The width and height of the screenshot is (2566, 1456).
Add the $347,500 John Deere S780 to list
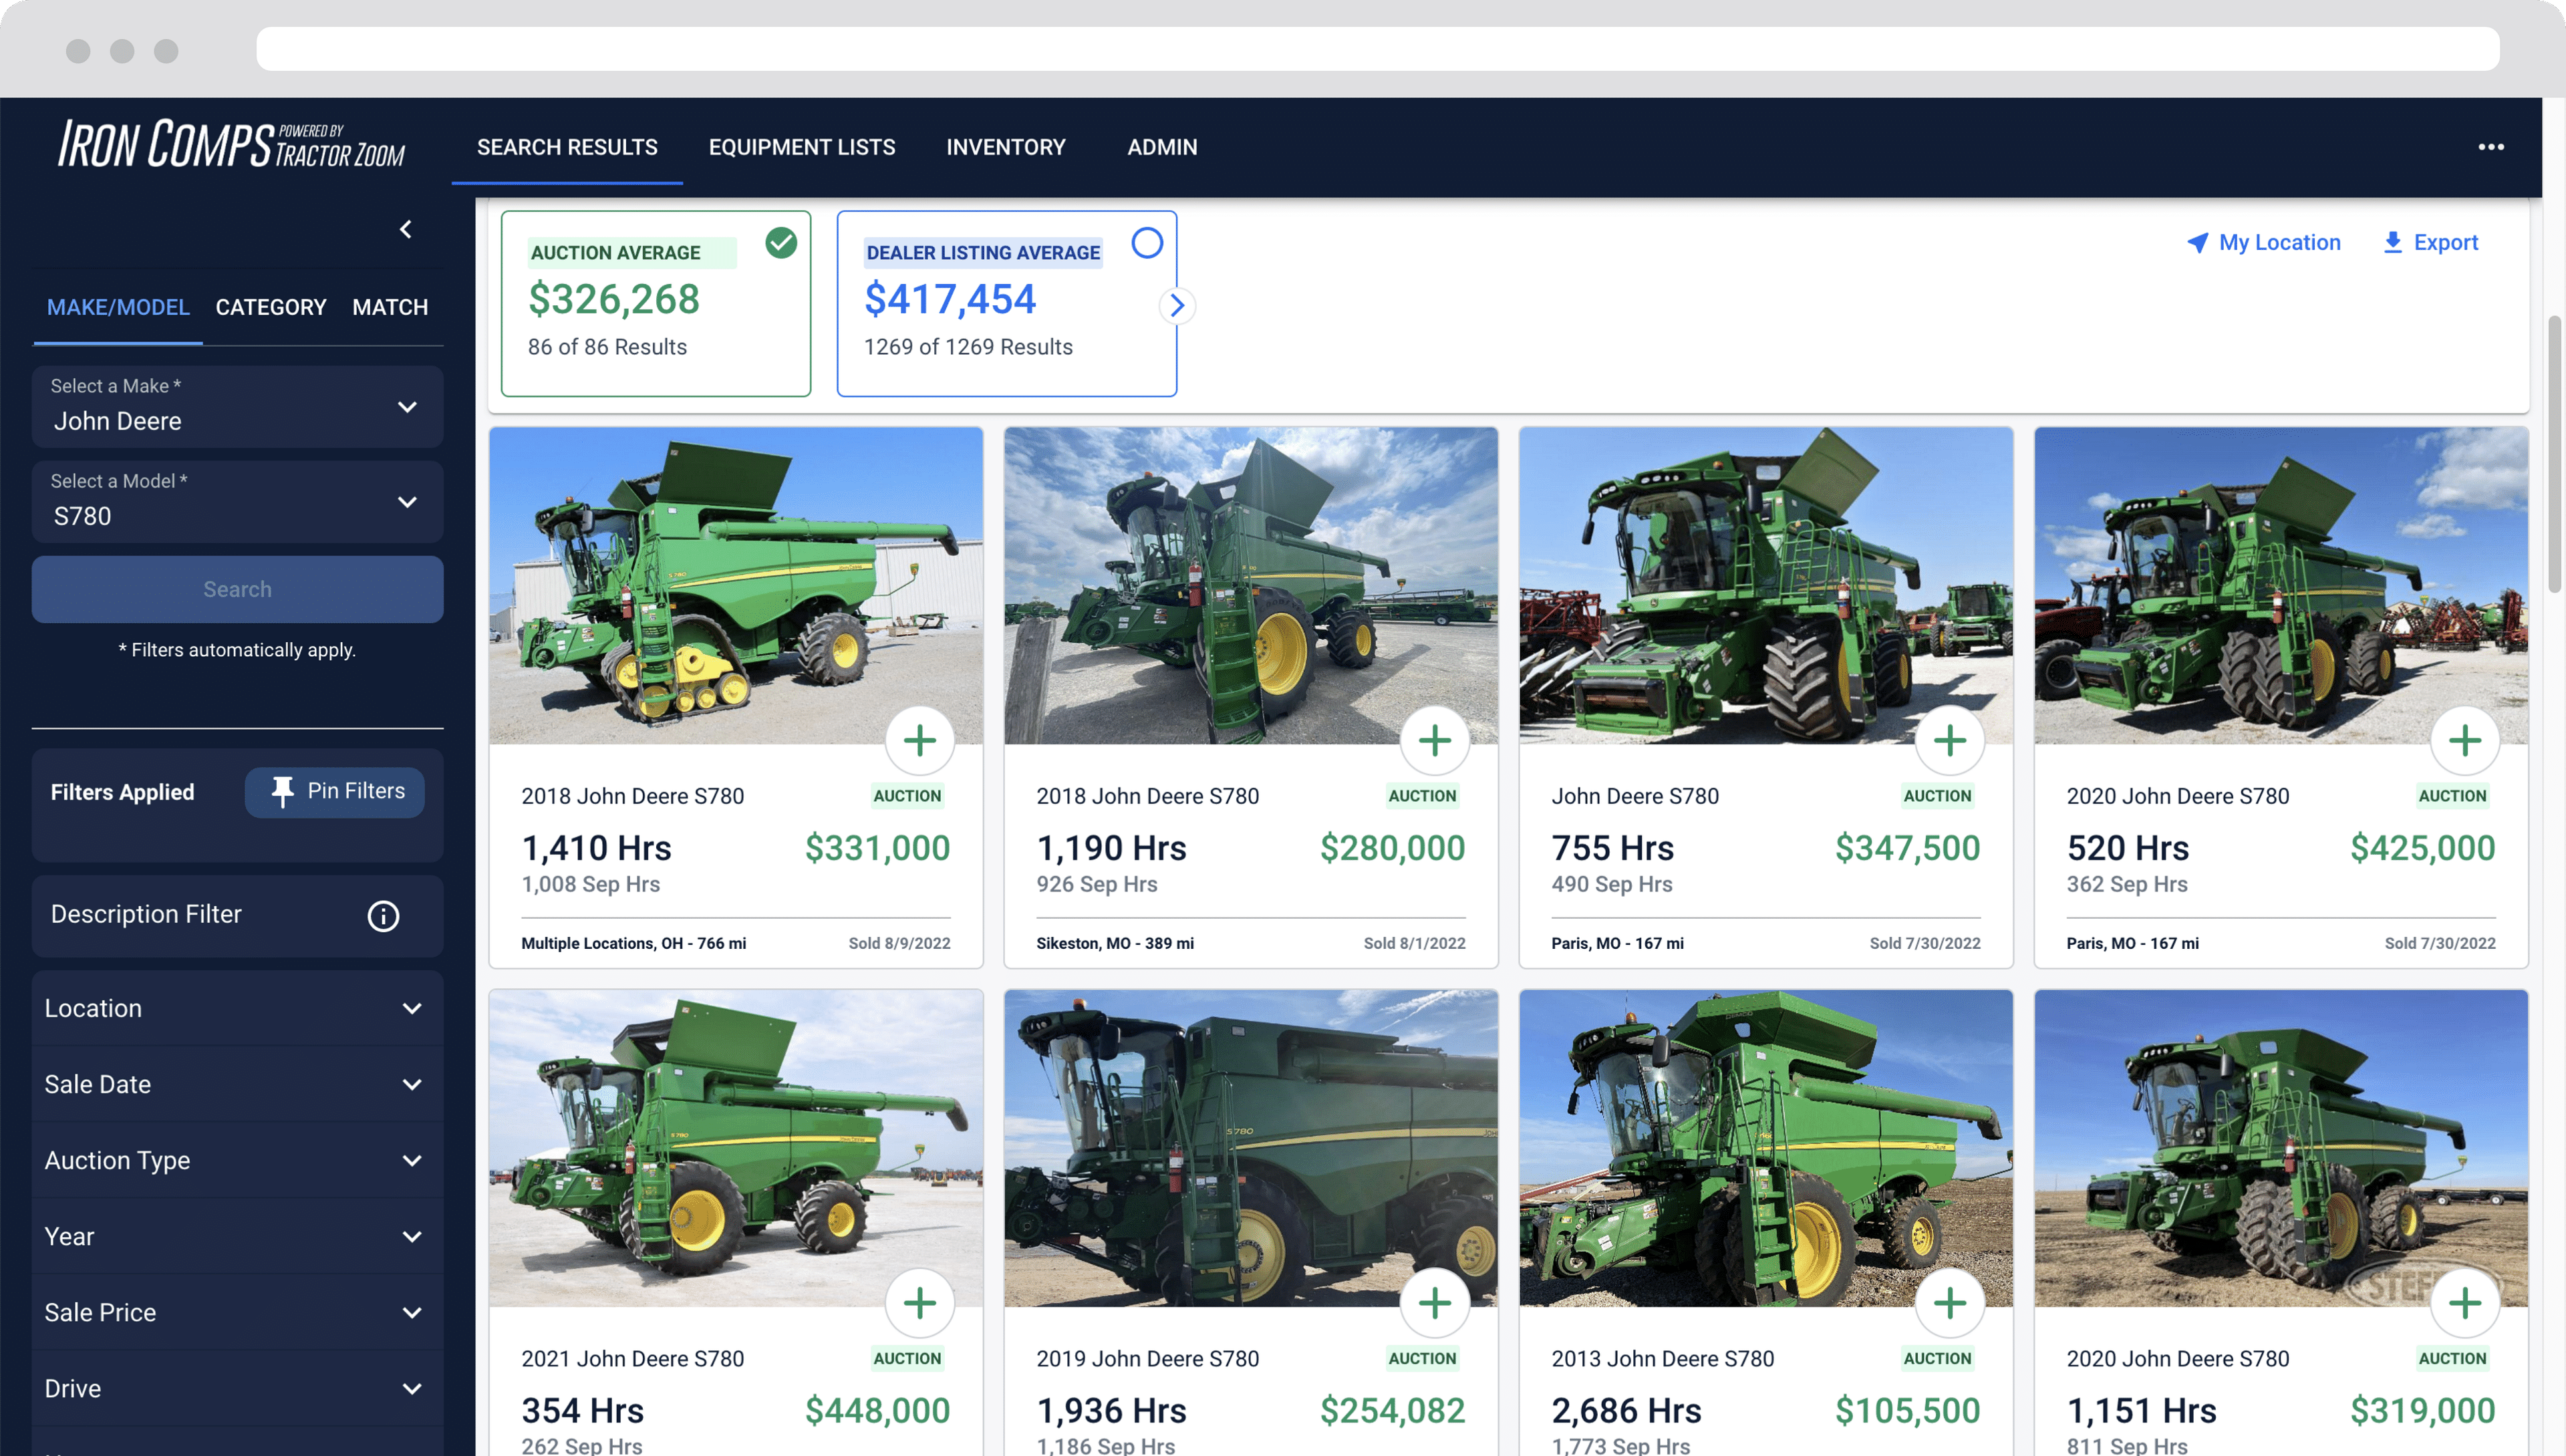[x=1949, y=741]
